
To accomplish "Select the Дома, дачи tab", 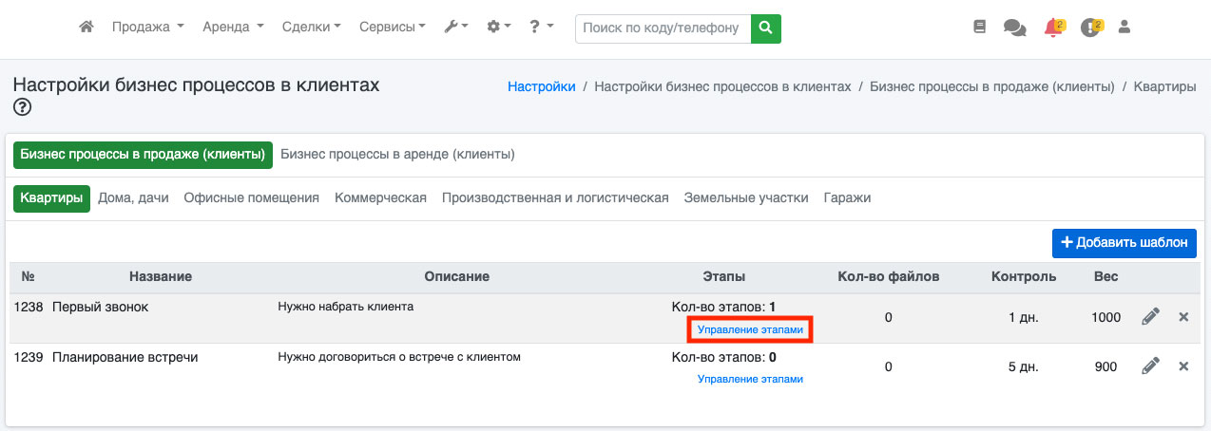I will click(x=133, y=198).
